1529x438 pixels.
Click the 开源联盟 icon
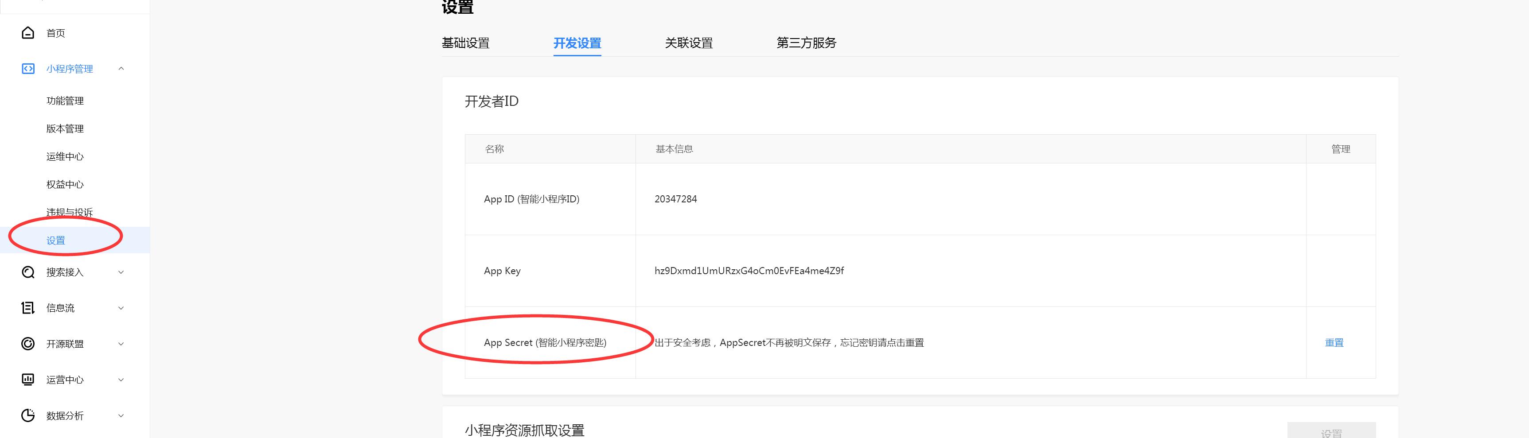(x=28, y=344)
